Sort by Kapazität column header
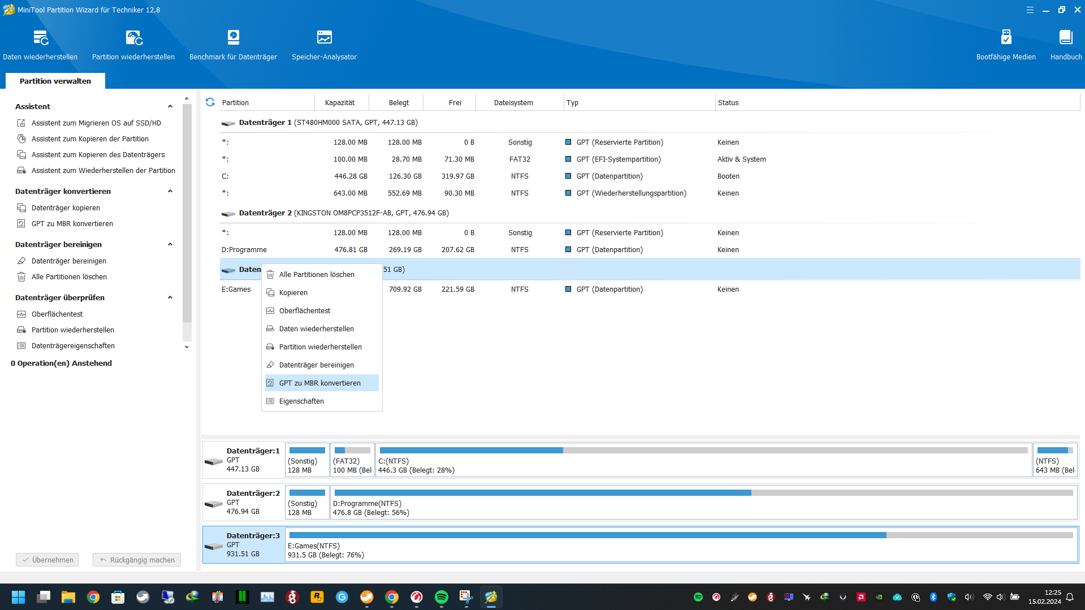This screenshot has height=610, width=1085. click(342, 102)
